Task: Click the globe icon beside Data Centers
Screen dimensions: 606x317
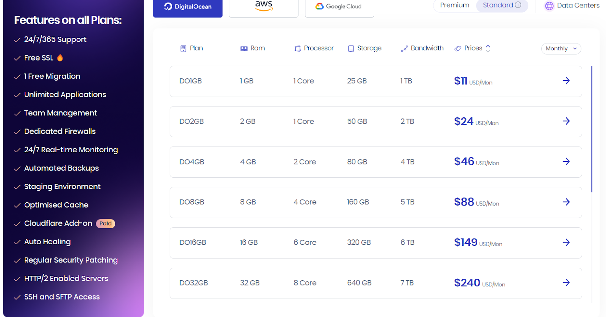Action: 549,6
